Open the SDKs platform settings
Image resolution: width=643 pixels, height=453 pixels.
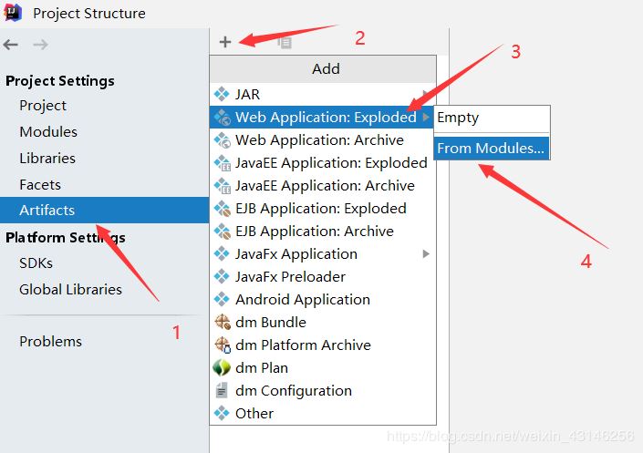pos(36,263)
